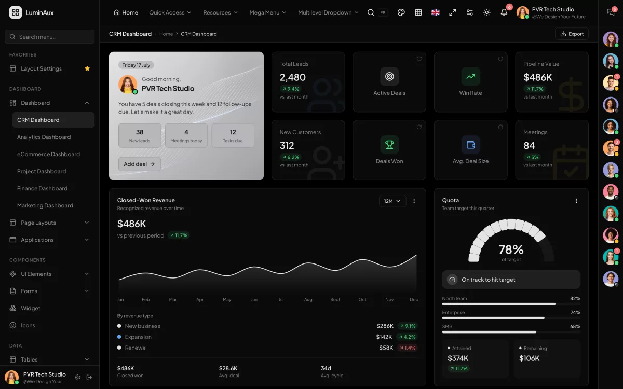The width and height of the screenshot is (623, 389).
Task: Click the 4 Meetings today tile
Action: [186, 135]
